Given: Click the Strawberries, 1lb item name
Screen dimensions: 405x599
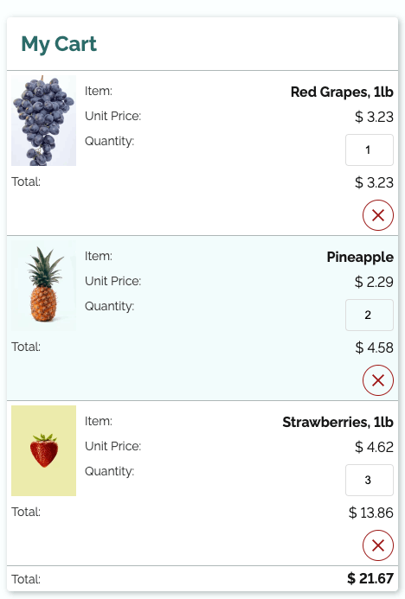Looking at the screenshot, I should (337, 422).
